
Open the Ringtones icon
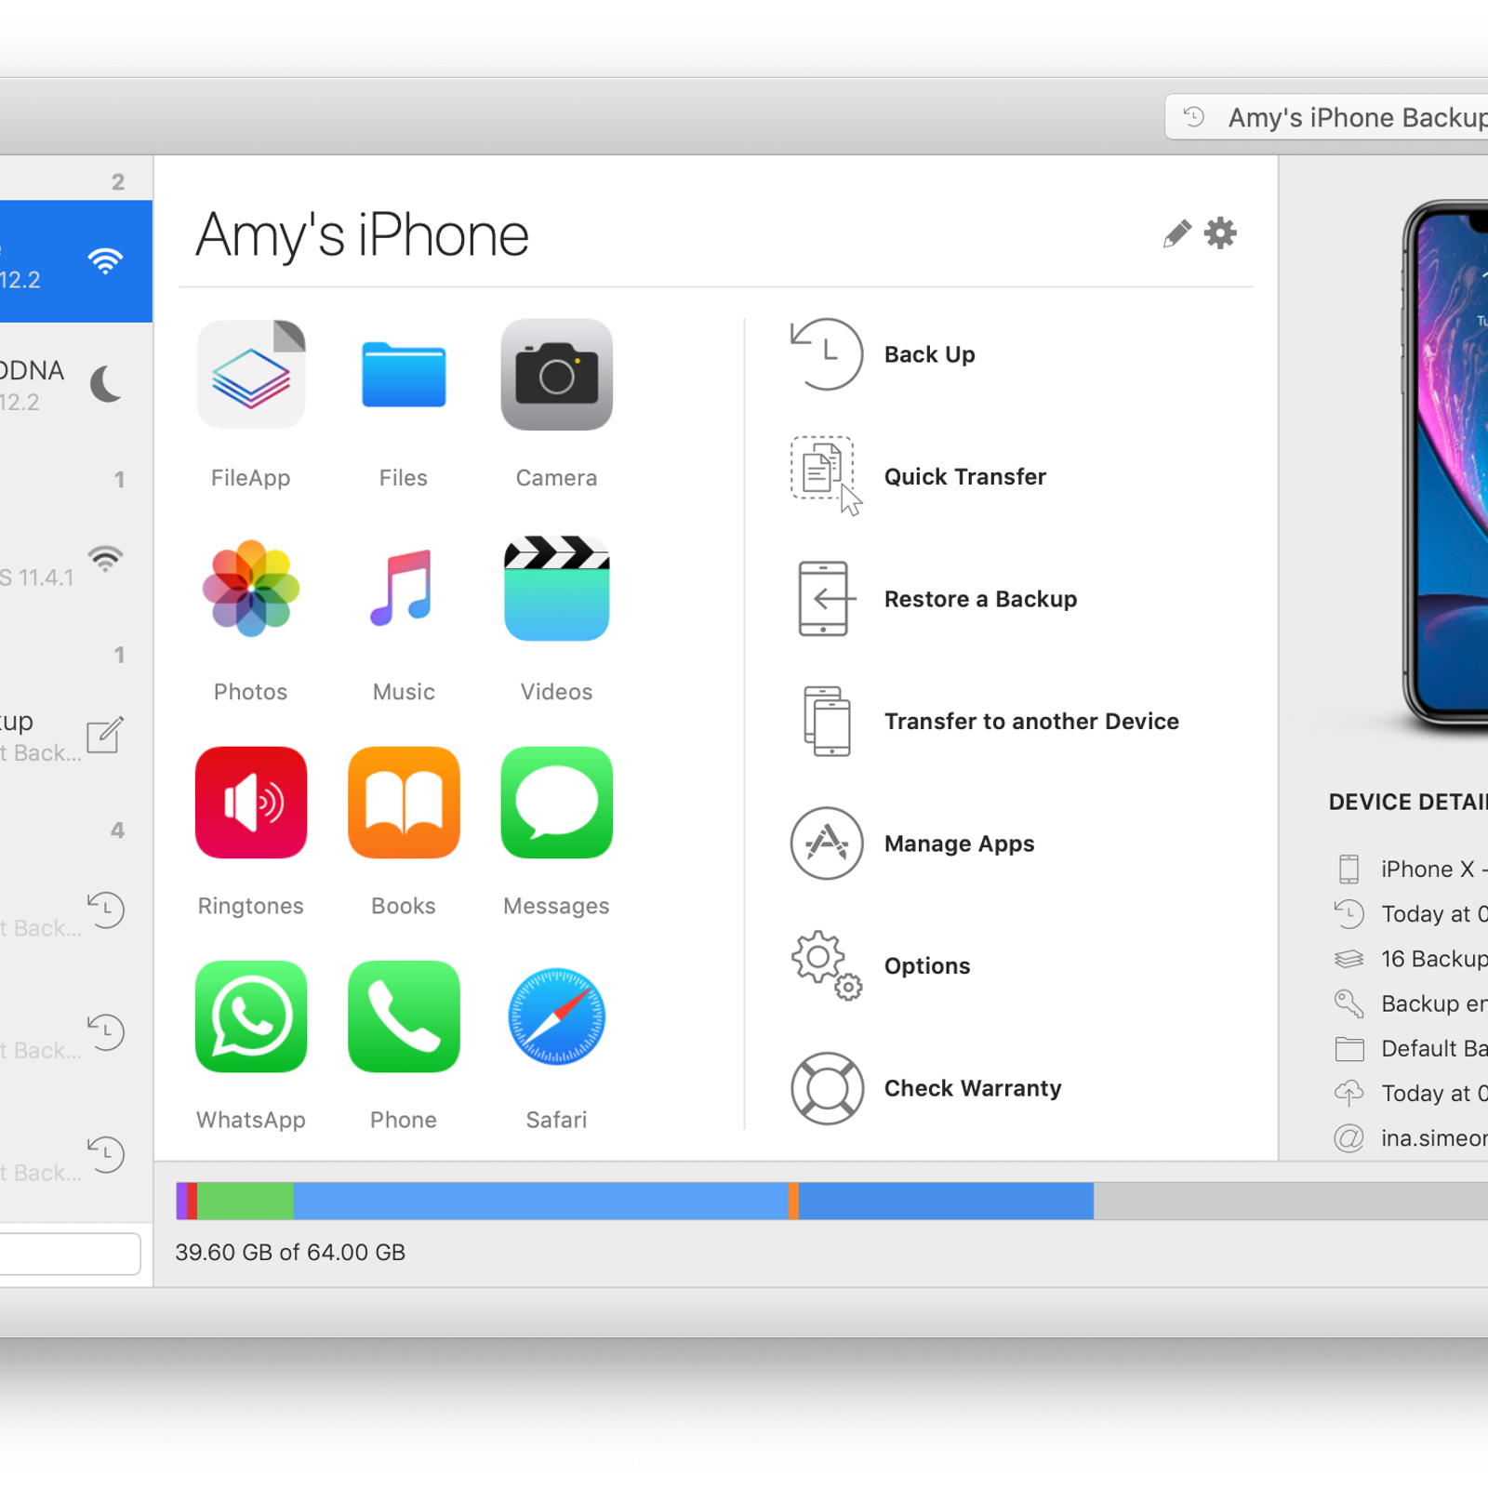251,802
